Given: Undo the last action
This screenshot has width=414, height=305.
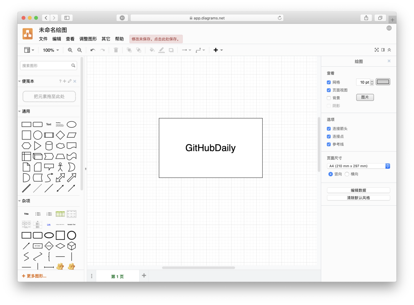Looking at the screenshot, I should point(93,50).
